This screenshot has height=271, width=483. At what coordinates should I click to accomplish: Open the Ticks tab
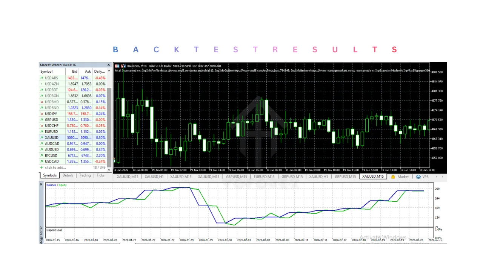tap(100, 175)
